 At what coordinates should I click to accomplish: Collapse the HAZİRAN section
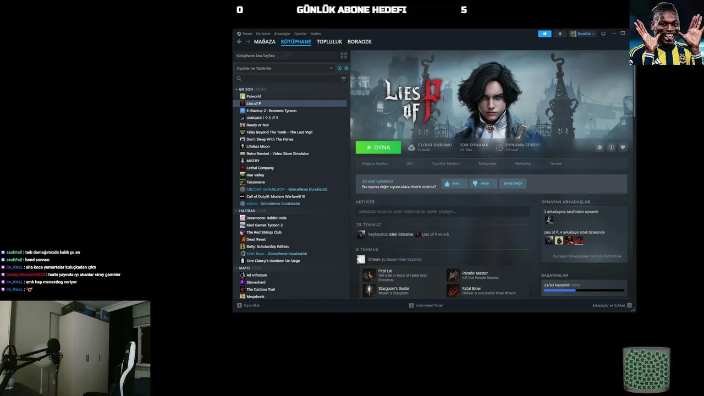(237, 211)
